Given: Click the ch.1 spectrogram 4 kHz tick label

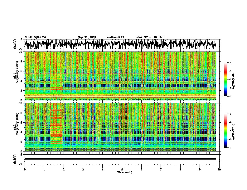Looking at the screenshot, I should 22,81.
